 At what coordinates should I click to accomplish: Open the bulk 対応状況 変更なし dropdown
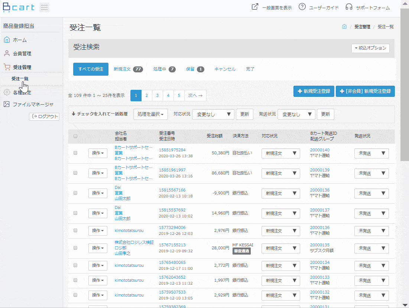(x=213, y=114)
